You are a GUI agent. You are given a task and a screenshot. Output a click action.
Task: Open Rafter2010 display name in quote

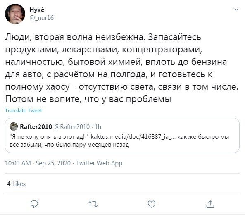tap(36, 126)
